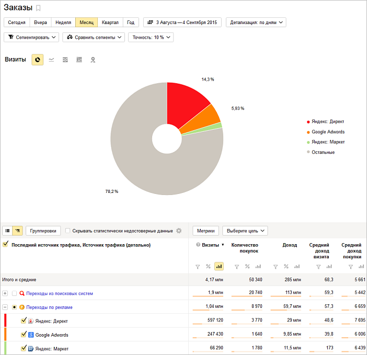Uncheck the Яндекс: Директ row checkbox
The image size is (367, 355).
[24, 320]
